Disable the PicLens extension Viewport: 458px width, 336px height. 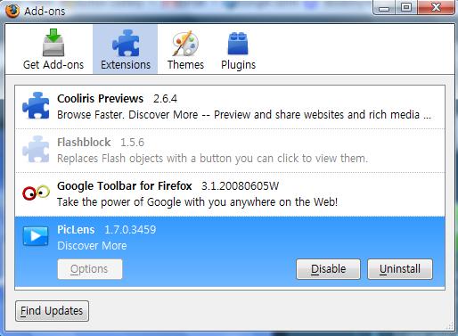(328, 269)
